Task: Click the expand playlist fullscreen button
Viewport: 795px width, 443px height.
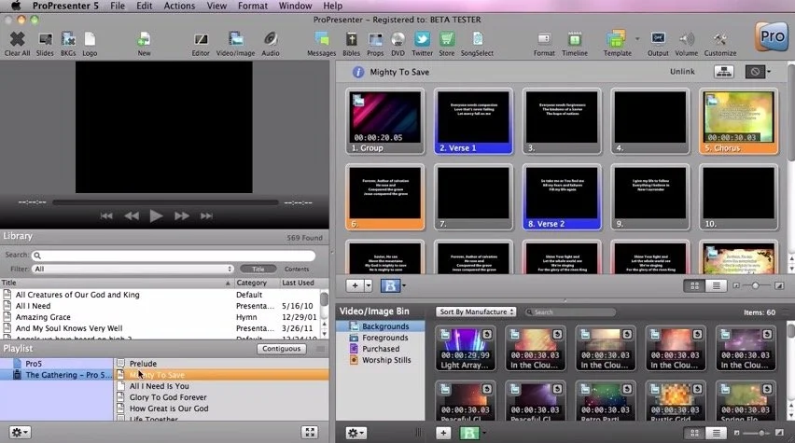Action: [309, 432]
